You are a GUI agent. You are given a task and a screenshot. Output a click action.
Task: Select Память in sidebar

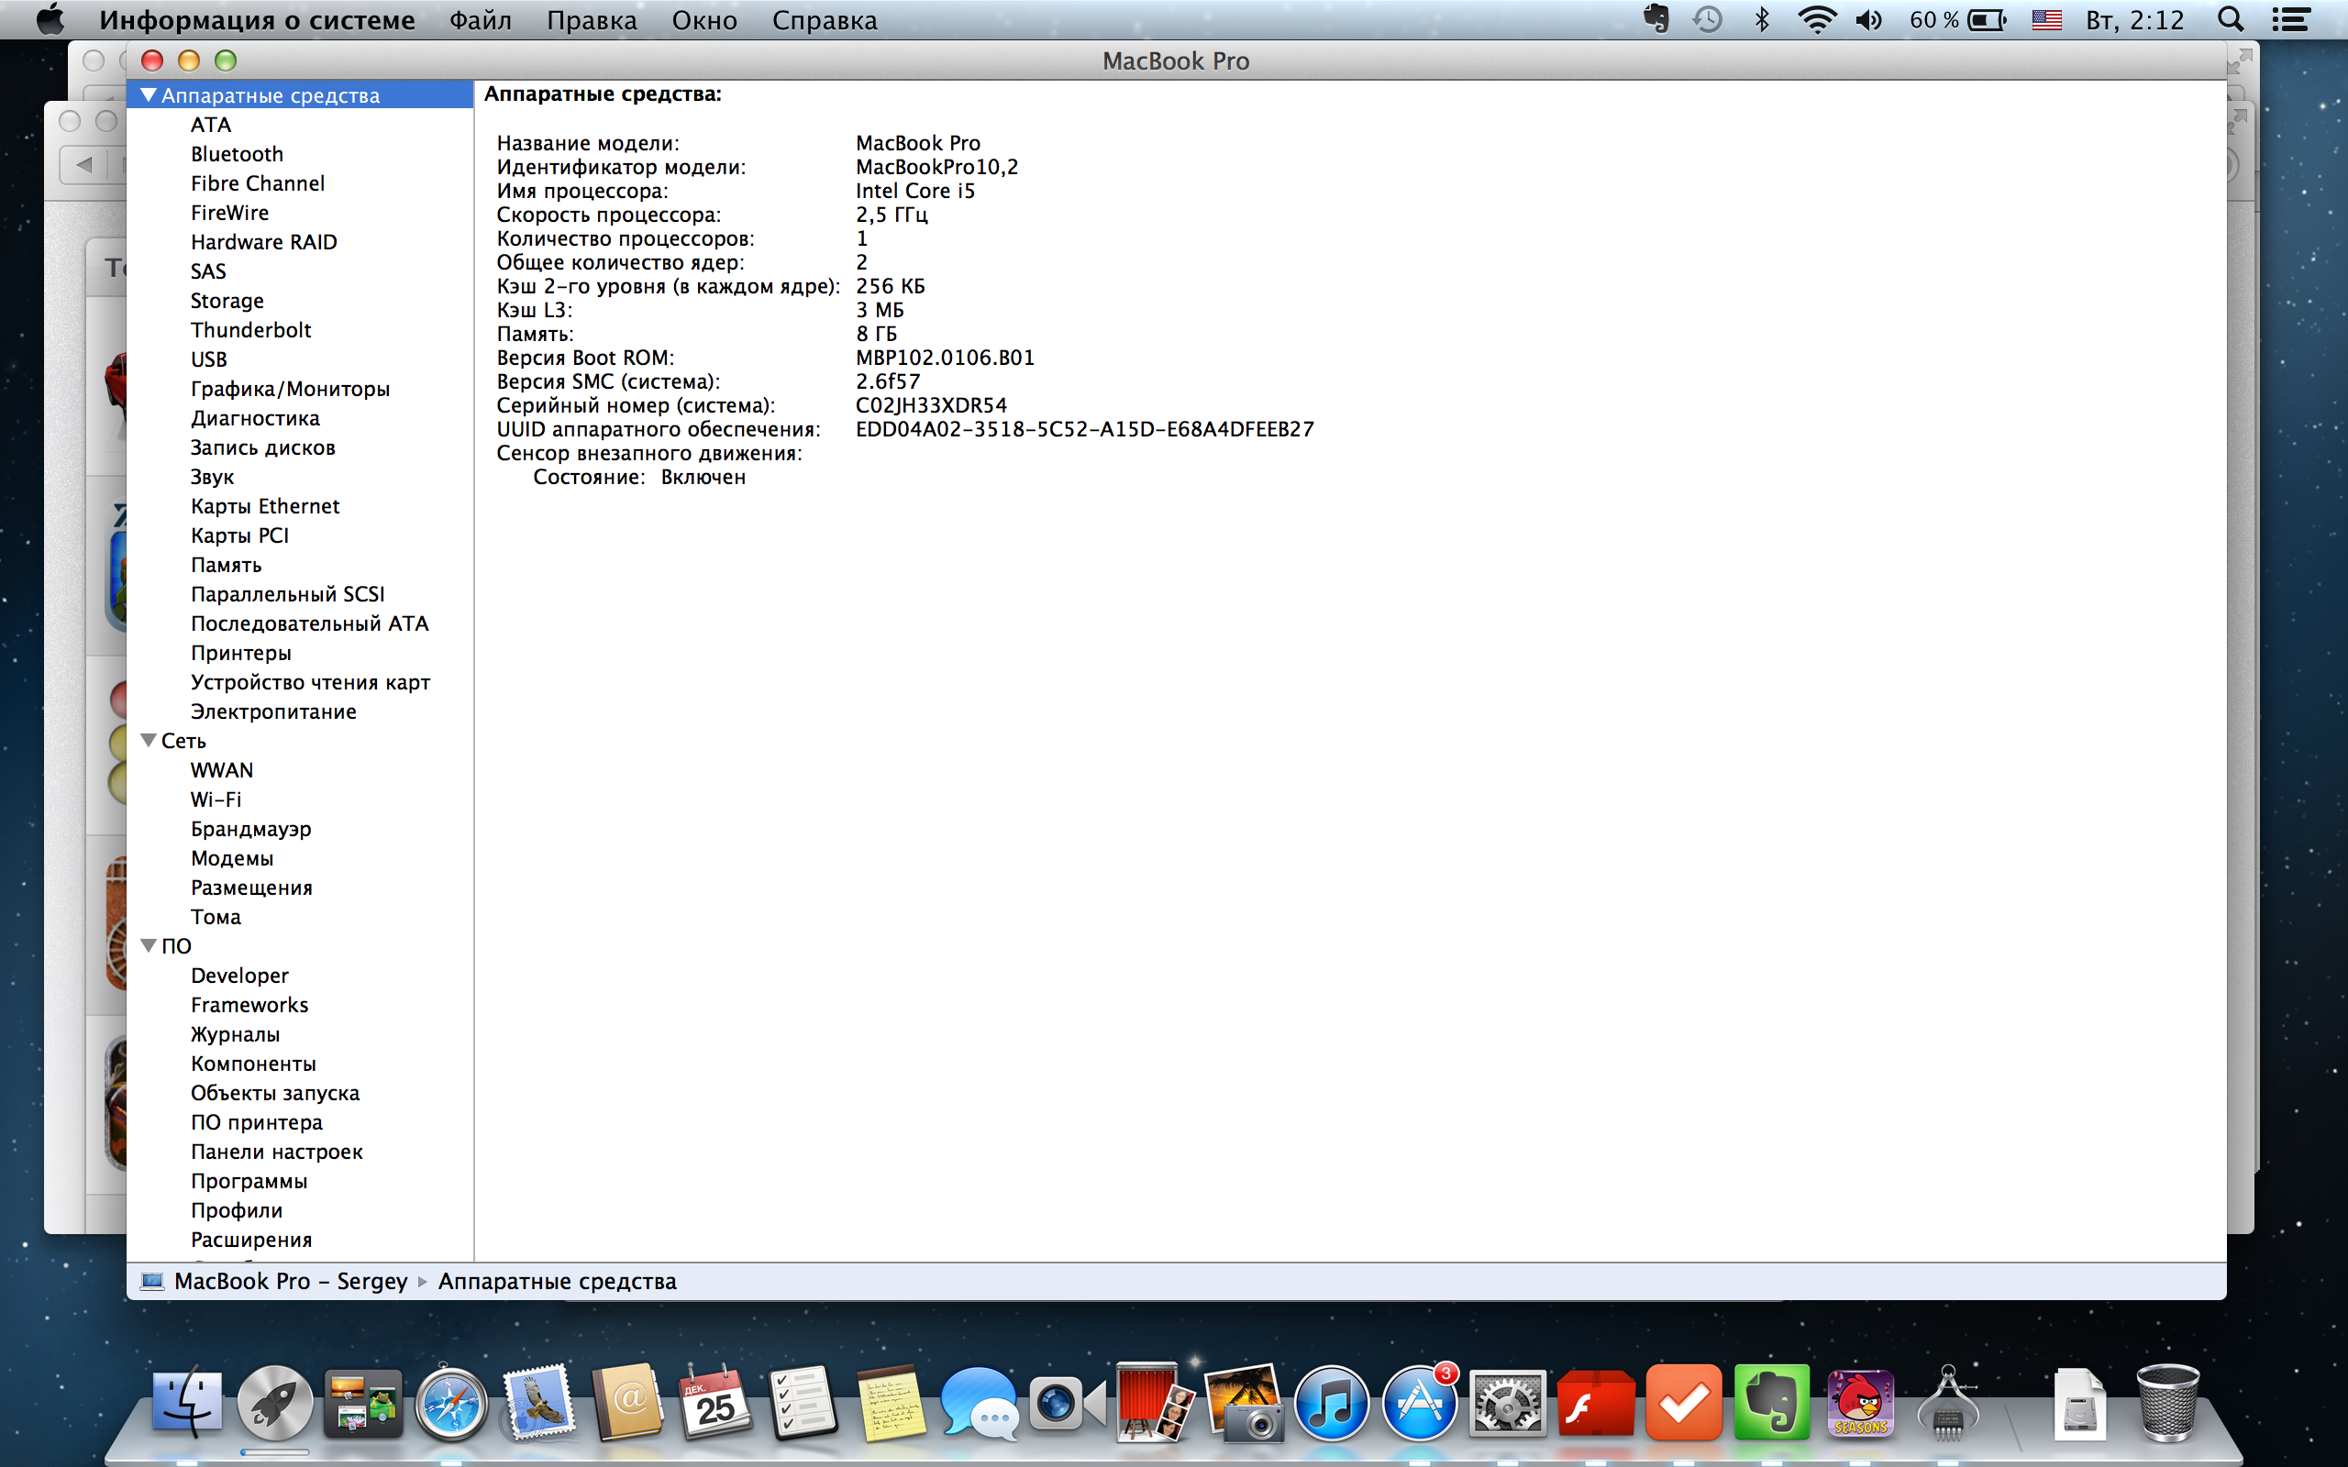(x=226, y=565)
